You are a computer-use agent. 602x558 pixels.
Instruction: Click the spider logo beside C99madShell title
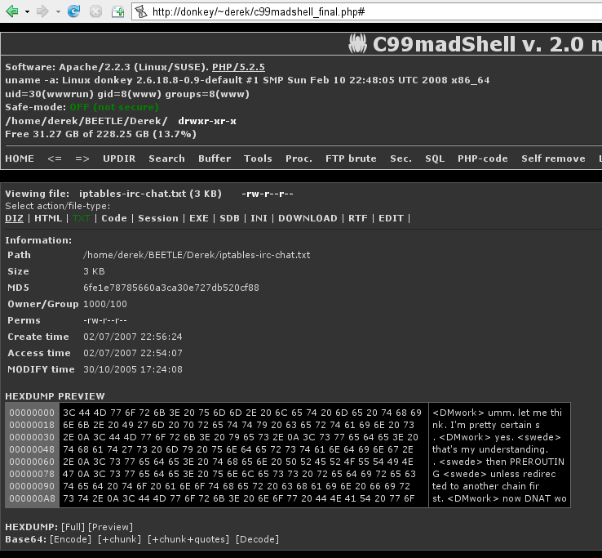click(x=358, y=43)
